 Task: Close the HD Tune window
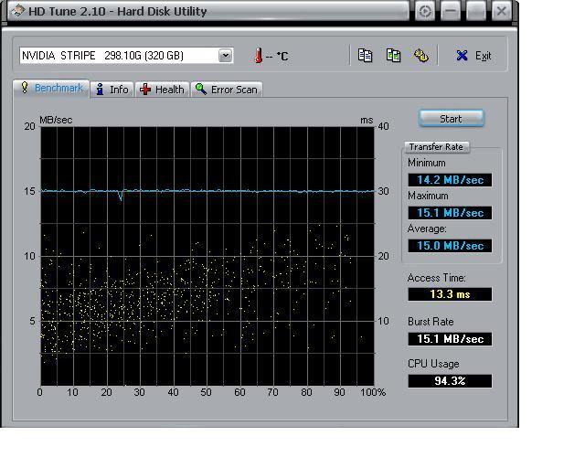[502, 11]
